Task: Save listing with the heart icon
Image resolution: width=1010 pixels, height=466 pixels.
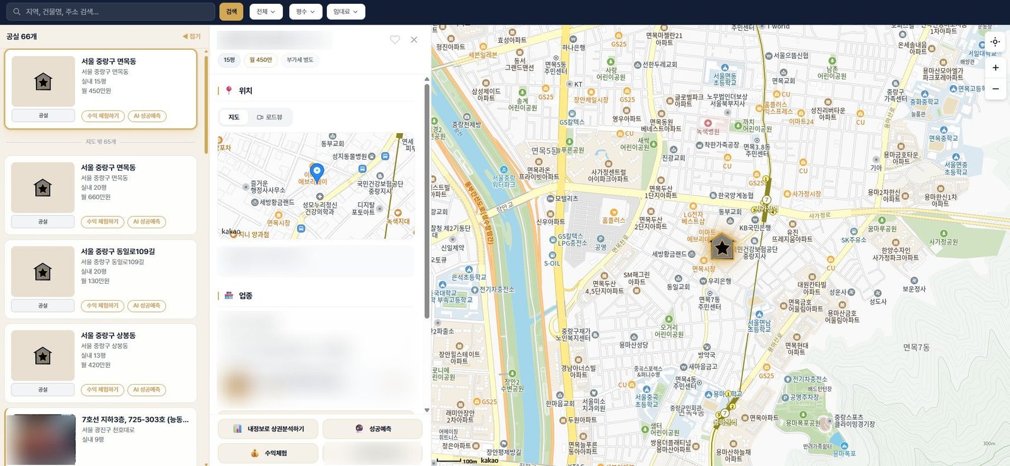Action: click(x=395, y=40)
